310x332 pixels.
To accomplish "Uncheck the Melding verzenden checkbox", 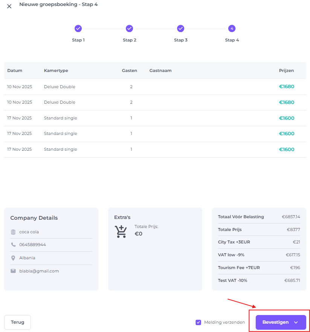I will 198,322.
